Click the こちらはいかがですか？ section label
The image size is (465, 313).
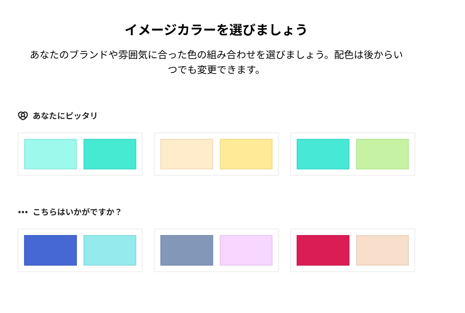[x=77, y=212]
